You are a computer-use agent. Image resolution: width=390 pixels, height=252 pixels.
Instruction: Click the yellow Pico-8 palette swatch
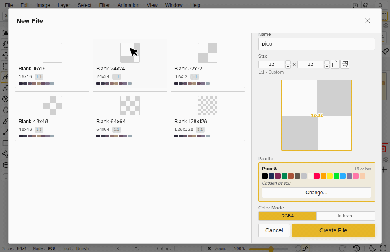pyautogui.click(x=330, y=176)
